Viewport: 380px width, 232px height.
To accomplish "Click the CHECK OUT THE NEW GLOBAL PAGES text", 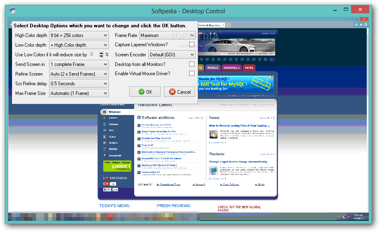I will [x=239, y=209].
